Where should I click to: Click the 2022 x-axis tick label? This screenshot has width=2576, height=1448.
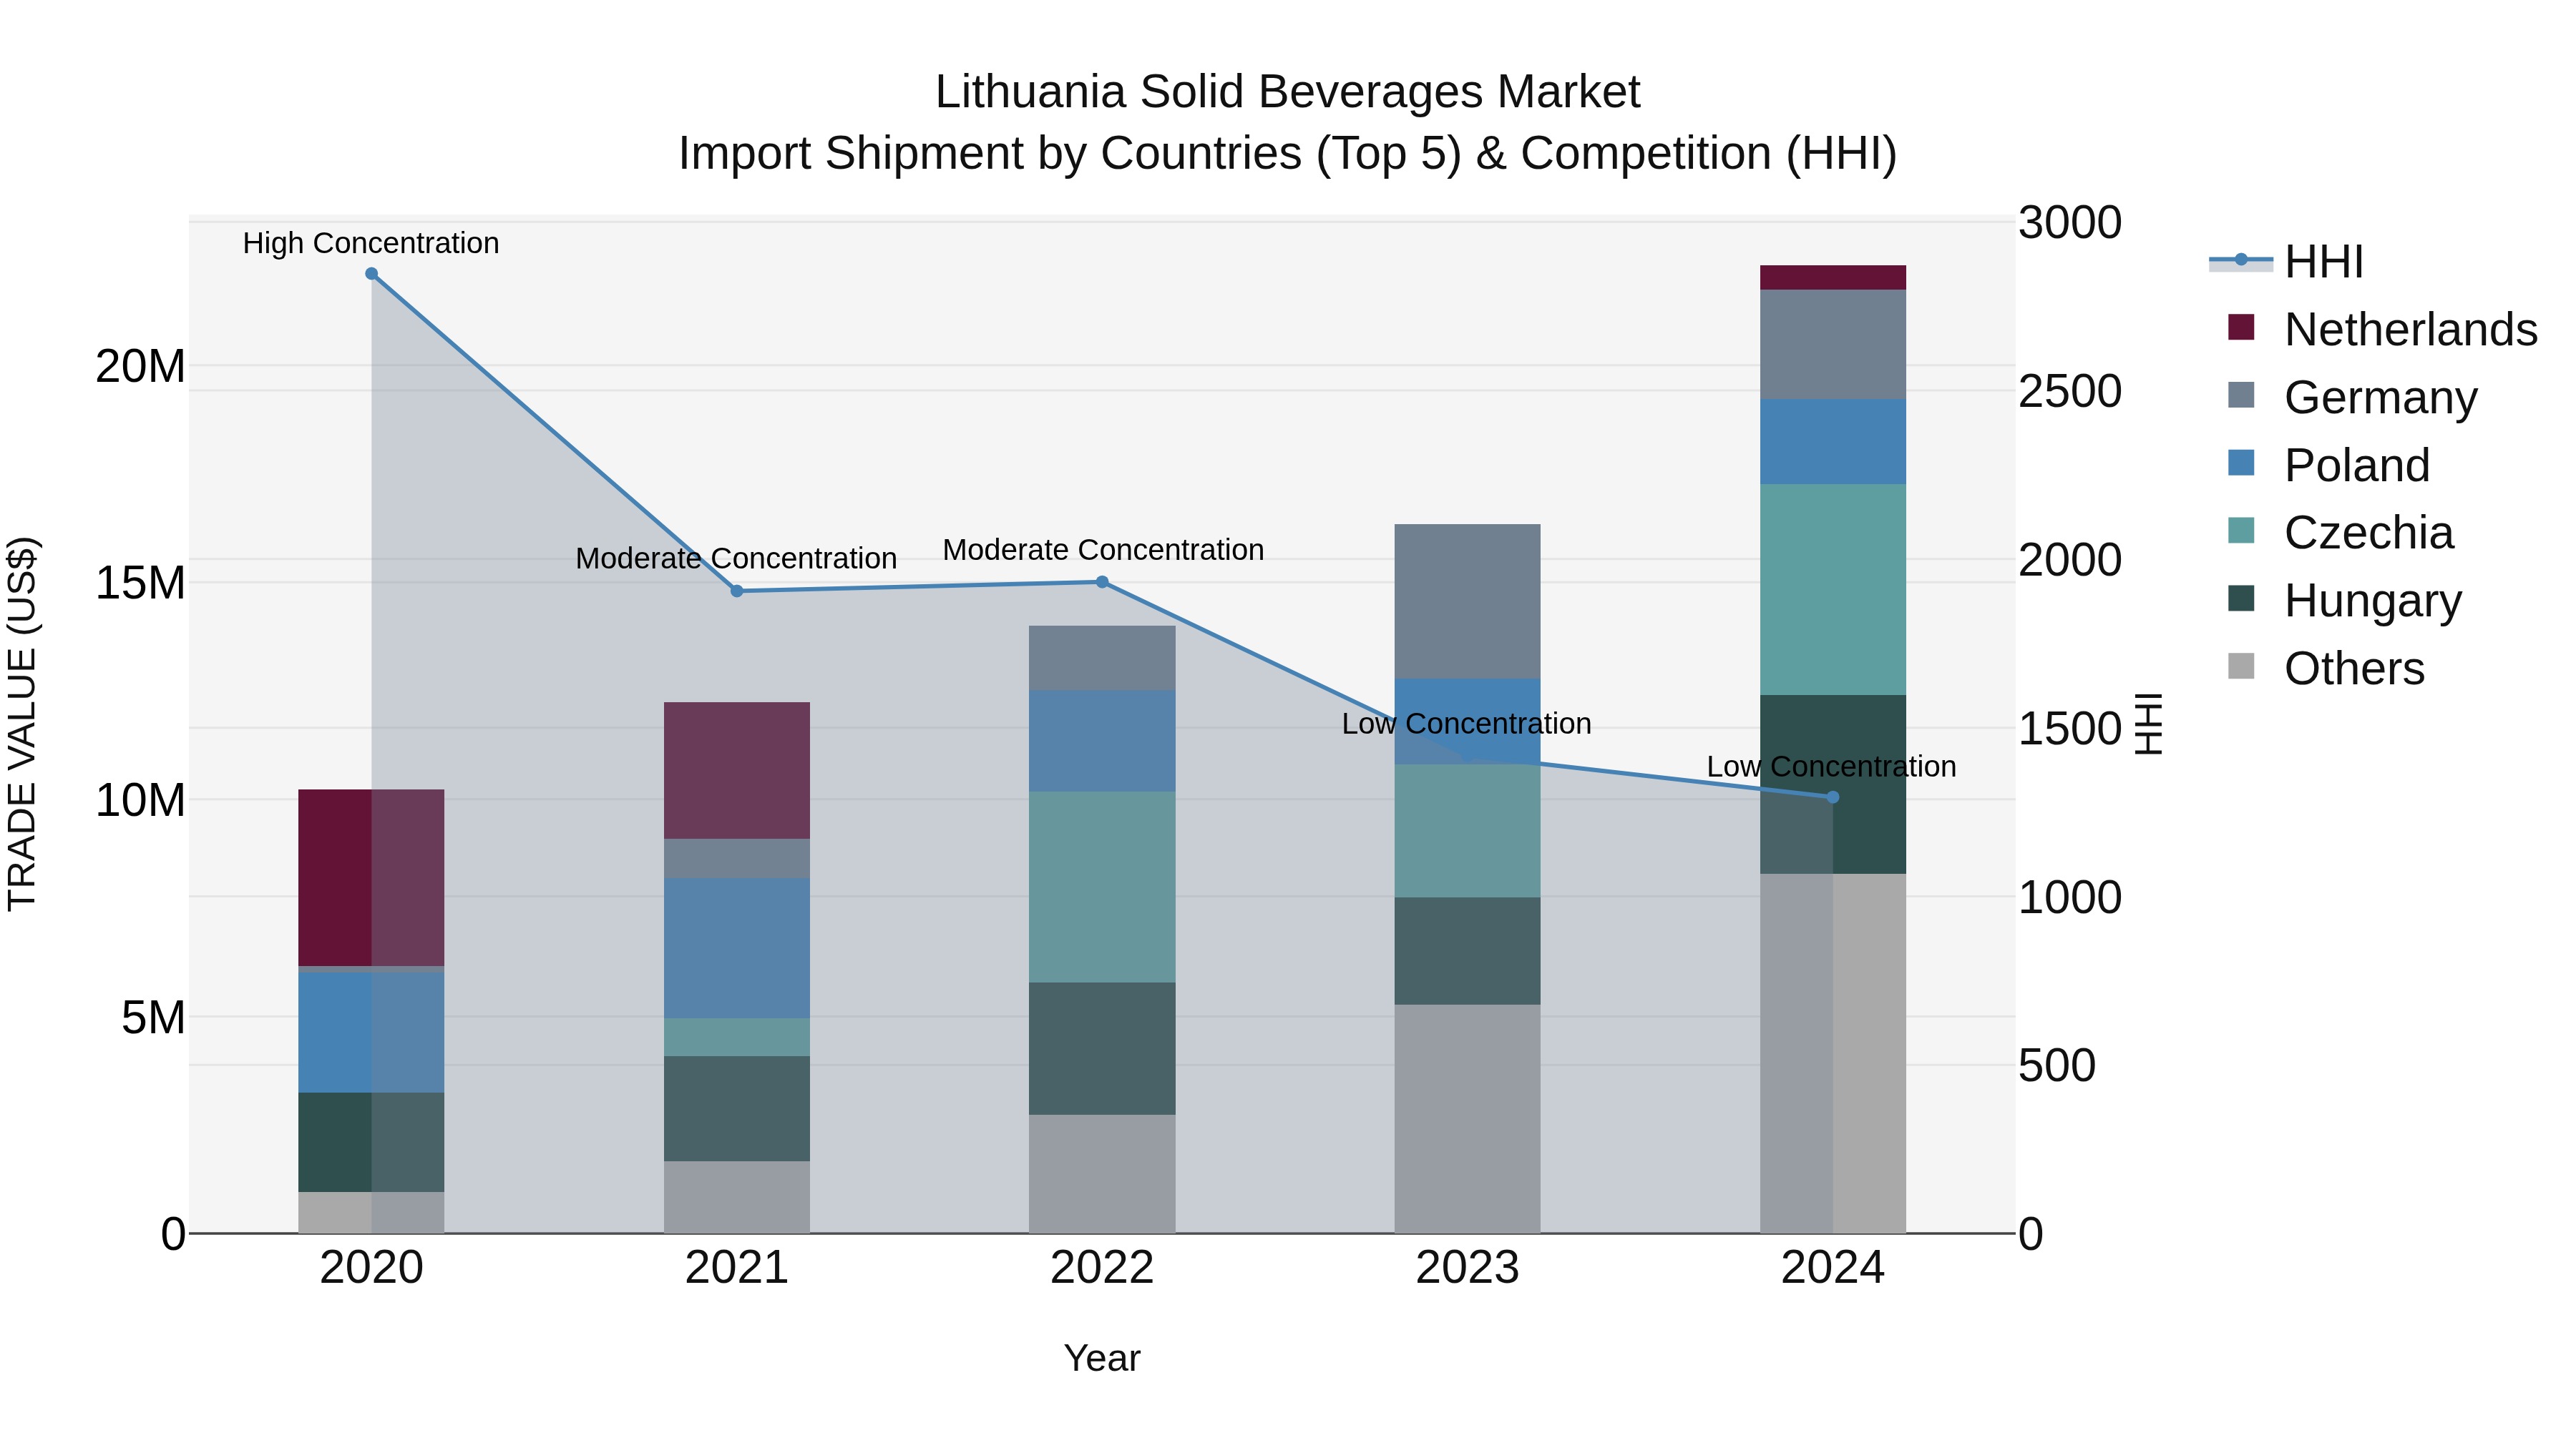pyautogui.click(x=1102, y=1268)
